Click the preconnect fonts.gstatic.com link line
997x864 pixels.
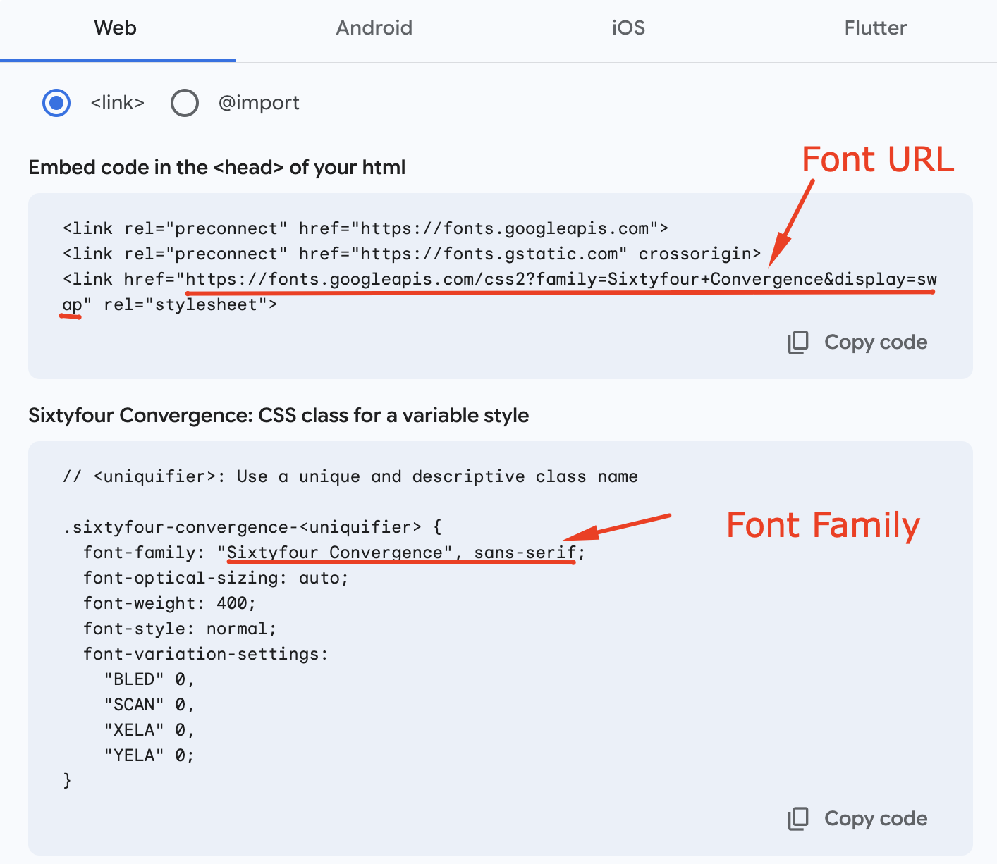pos(412,254)
